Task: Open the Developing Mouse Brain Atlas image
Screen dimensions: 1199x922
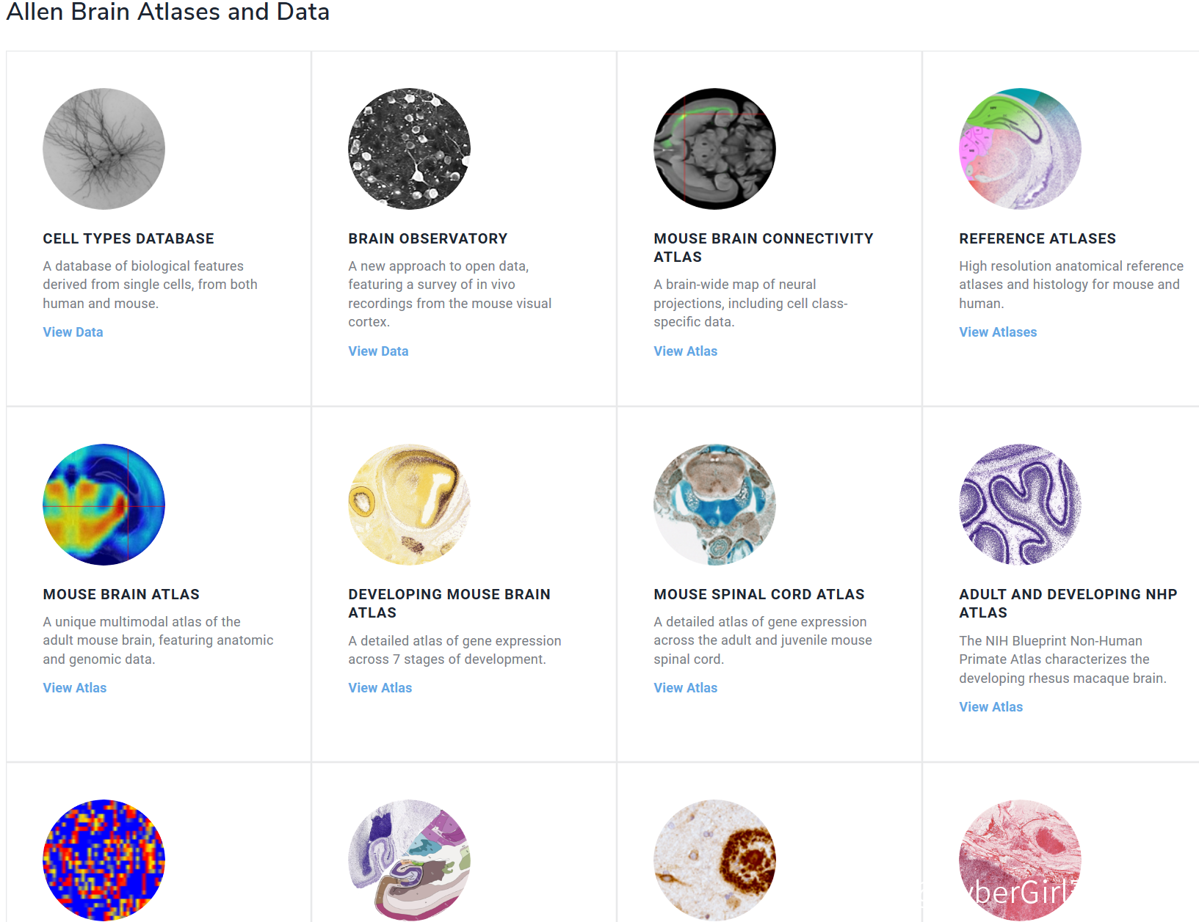Action: tap(409, 505)
